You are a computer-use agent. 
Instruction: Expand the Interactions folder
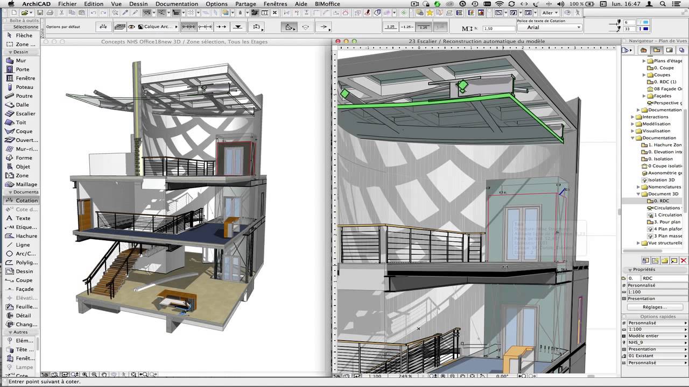633,117
